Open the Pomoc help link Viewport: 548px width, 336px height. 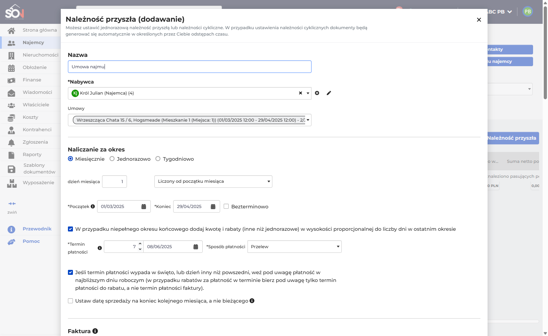(31, 241)
